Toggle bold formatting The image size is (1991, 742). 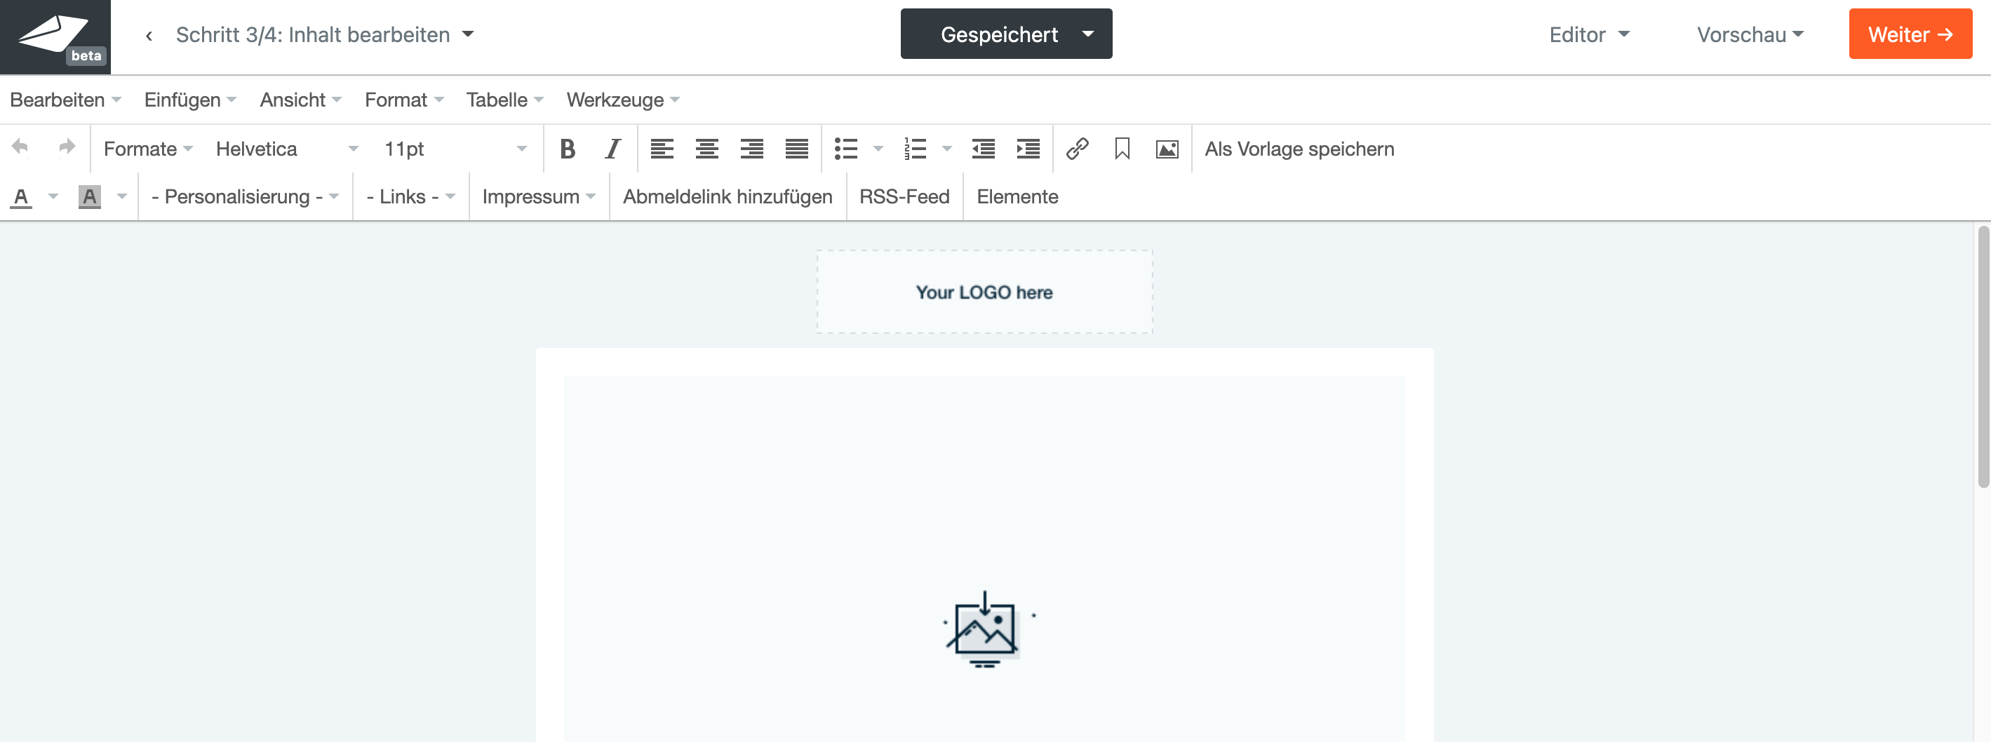[568, 149]
